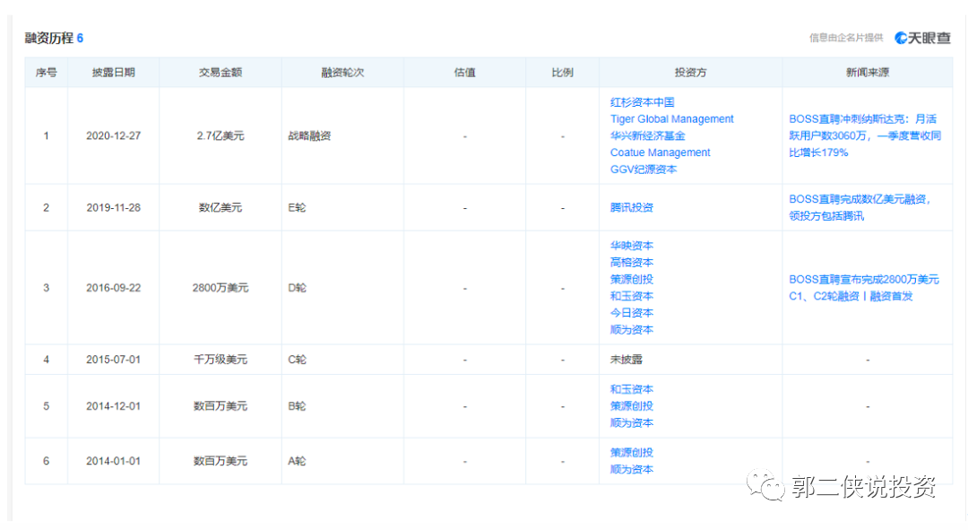Image resolution: width=968 pixels, height=530 pixels.
Task: Open 和玉资本 link in B轮 row
Action: pyautogui.click(x=632, y=390)
